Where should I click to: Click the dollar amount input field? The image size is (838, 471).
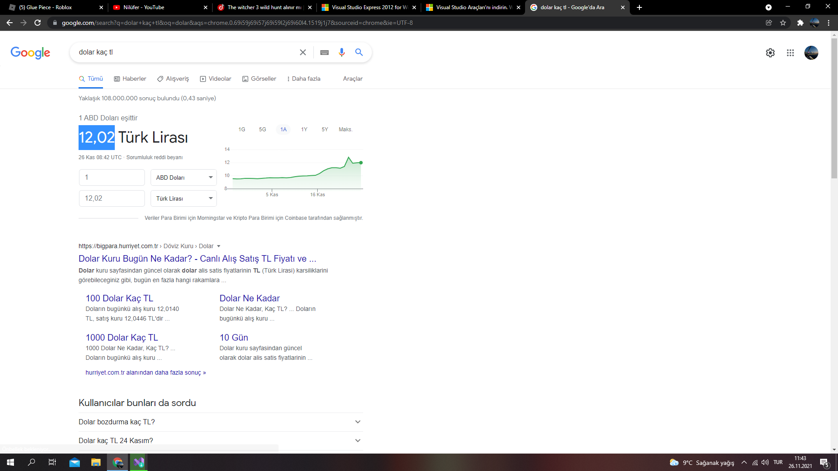point(112,177)
